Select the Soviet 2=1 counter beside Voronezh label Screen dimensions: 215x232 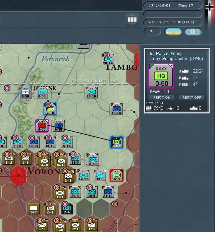[x=68, y=176]
